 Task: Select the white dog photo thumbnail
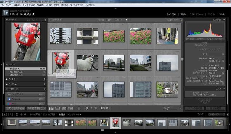pyautogui.click(x=87, y=63)
